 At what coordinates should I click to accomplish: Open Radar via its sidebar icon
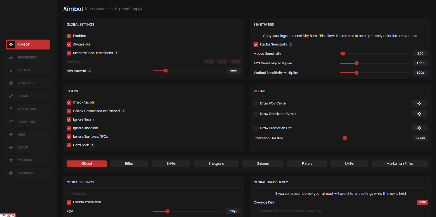[11, 96]
